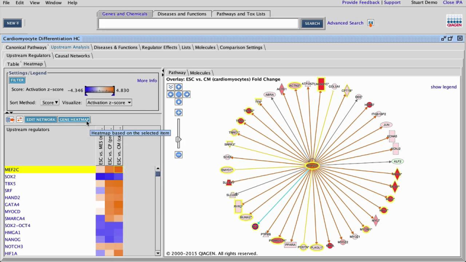Open the Edit menu

pyautogui.click(x=19, y=3)
